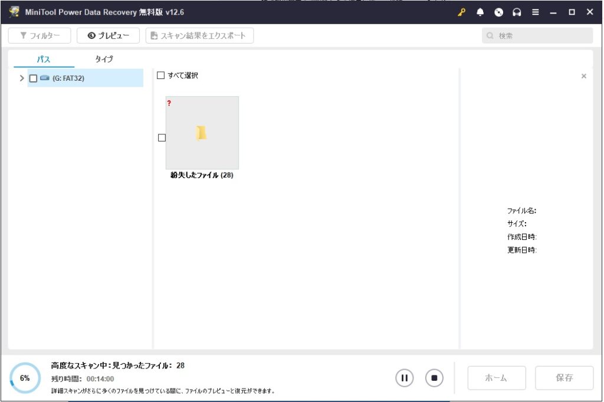
Task: Click the フィルター button
Action: (x=40, y=36)
